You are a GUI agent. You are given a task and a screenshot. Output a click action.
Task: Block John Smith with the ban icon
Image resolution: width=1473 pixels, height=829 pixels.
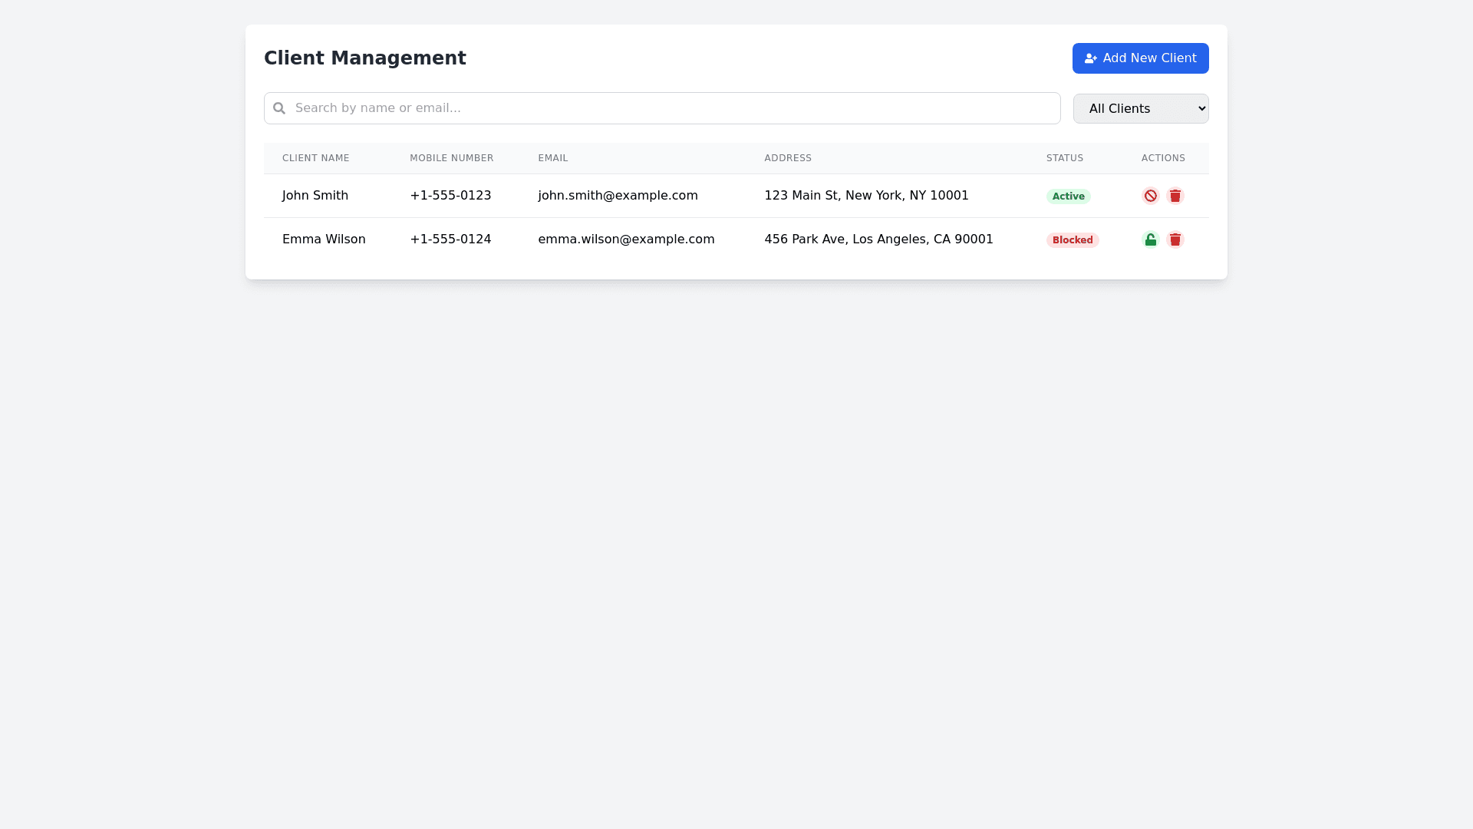(1150, 196)
